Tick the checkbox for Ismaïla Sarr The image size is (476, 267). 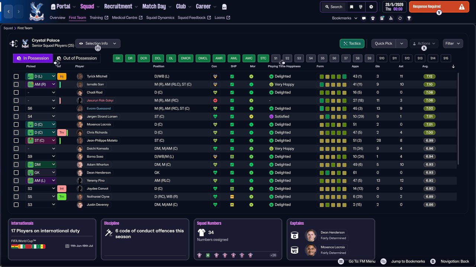(16, 85)
